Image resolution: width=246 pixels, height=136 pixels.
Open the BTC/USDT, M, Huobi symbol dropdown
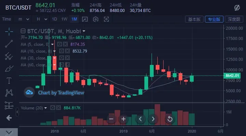click(x=84, y=31)
